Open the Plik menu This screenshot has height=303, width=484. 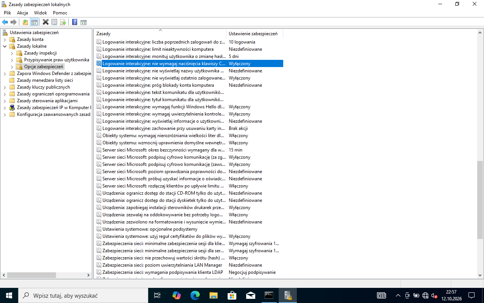pos(8,12)
